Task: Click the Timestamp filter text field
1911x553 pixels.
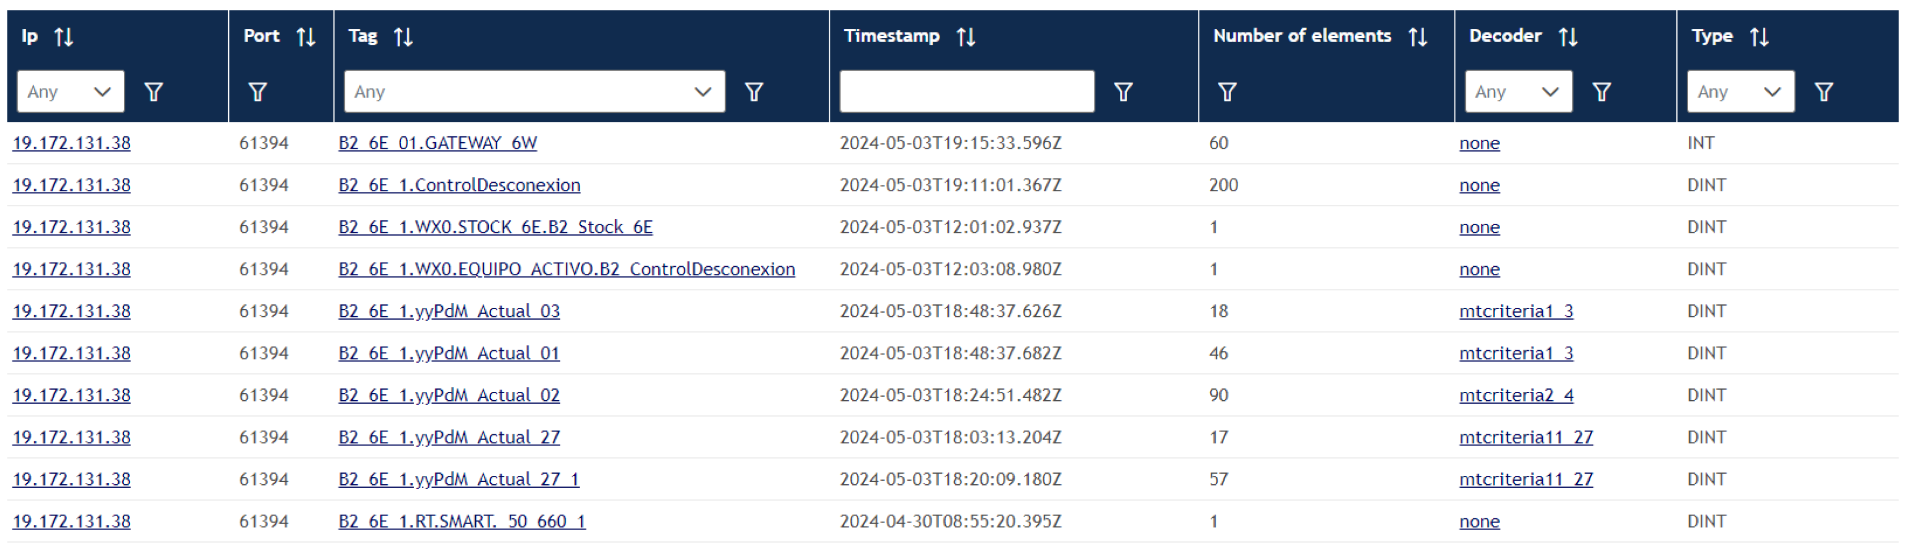Action: coord(966,92)
